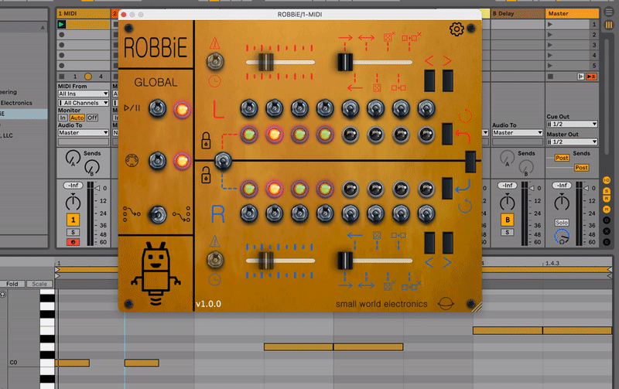The height and width of the screenshot is (389, 619).
Task: Flip the MIDI toggle switch in GLOBAL
Action: [158, 161]
